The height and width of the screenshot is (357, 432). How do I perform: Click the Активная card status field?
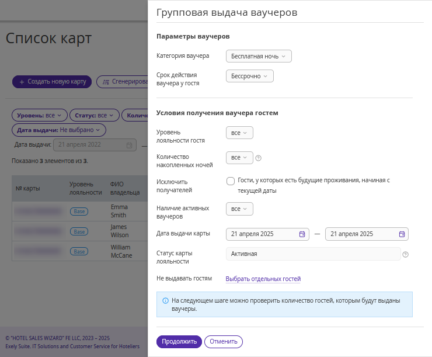pyautogui.click(x=313, y=254)
